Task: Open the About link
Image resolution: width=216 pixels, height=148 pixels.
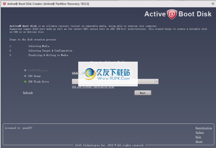Action: pos(199,141)
